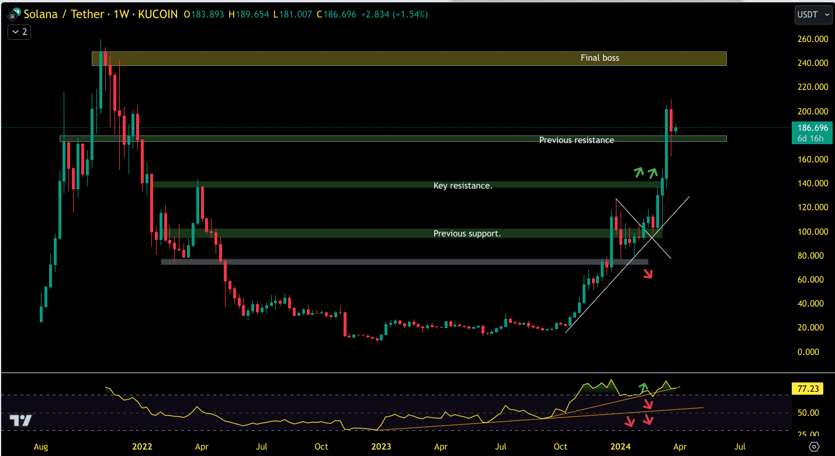The image size is (835, 456).
Task: Click the 160.000 price axis label
Action: [812, 159]
